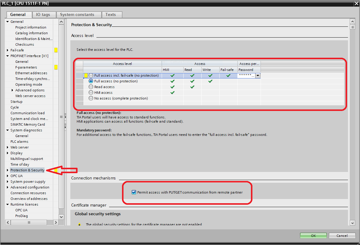Open Ethernet addresses entry
The image size is (360, 245).
(x=31, y=73)
